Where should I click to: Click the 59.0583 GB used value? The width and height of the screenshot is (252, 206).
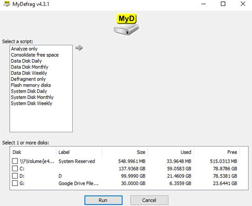[x=179, y=168]
